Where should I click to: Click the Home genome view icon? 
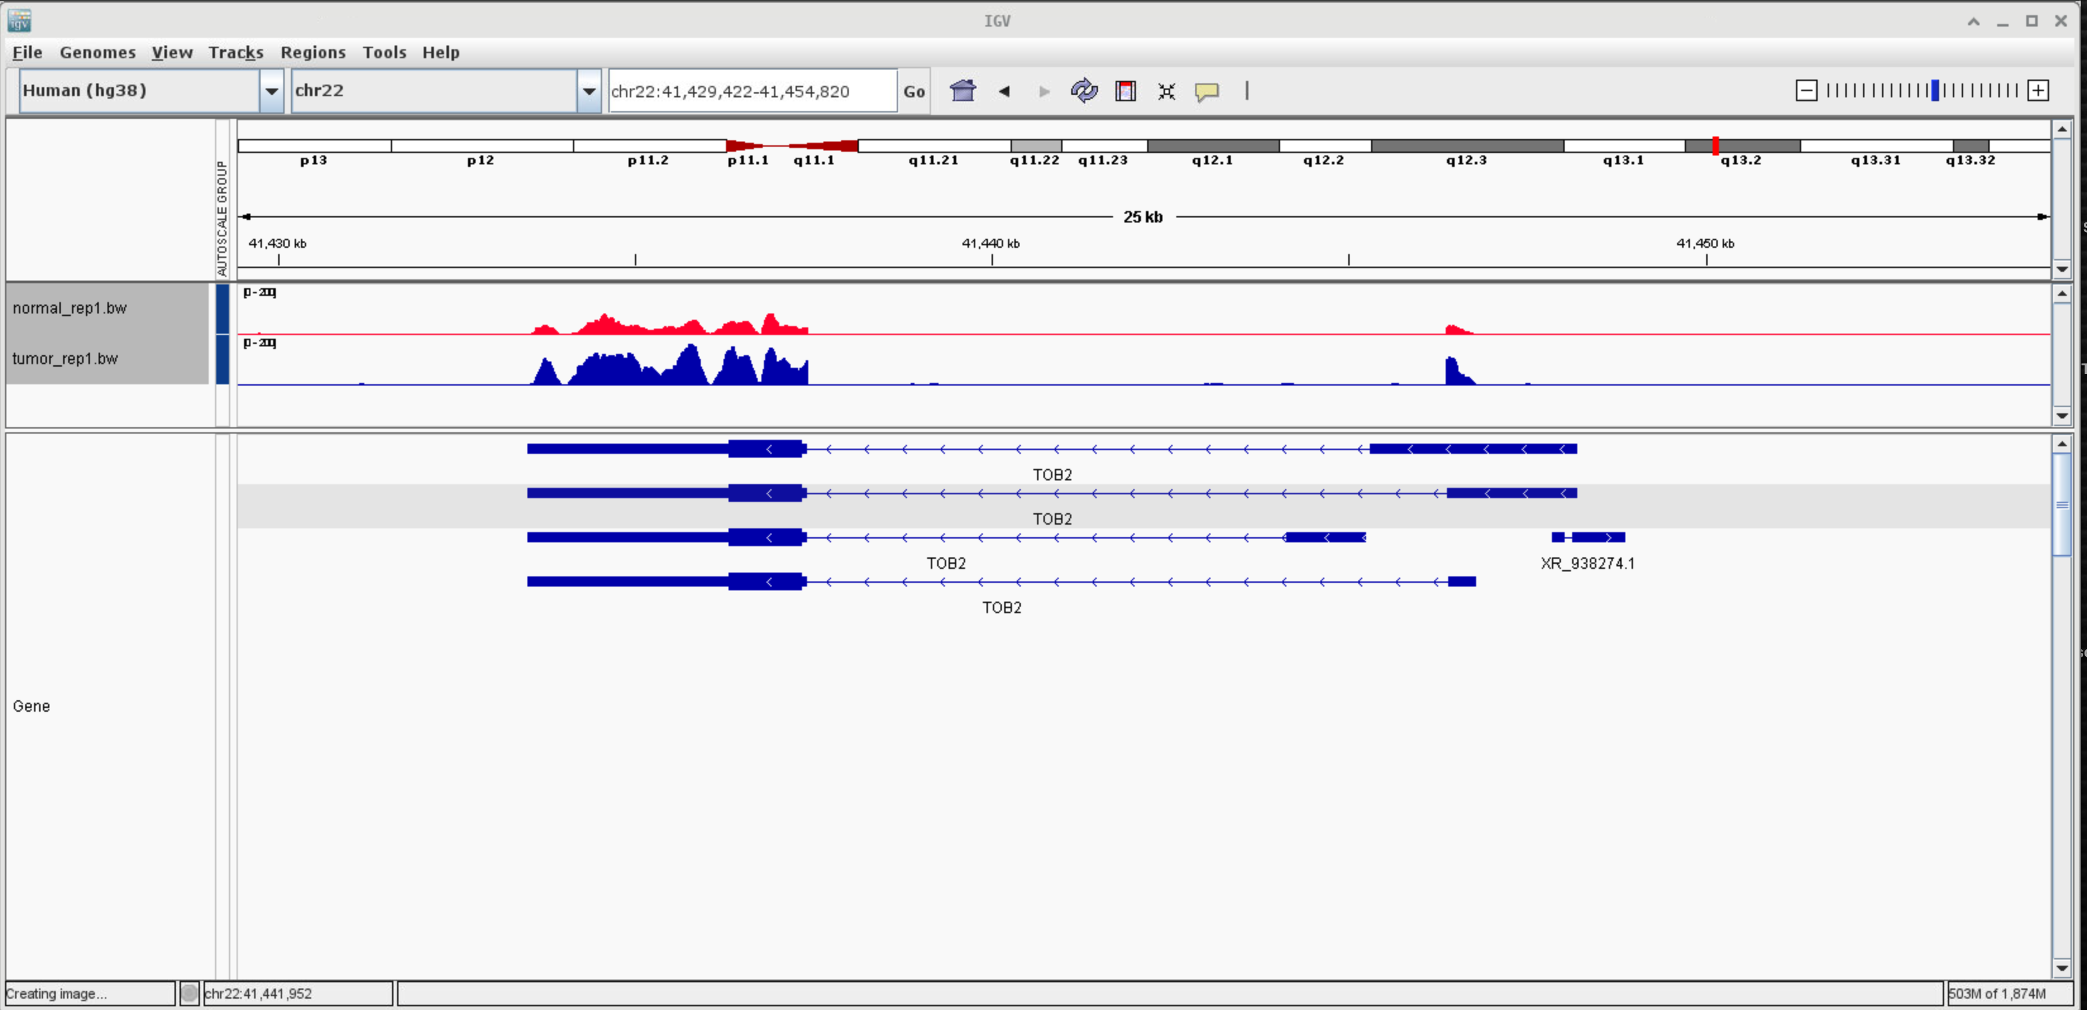pos(963,91)
